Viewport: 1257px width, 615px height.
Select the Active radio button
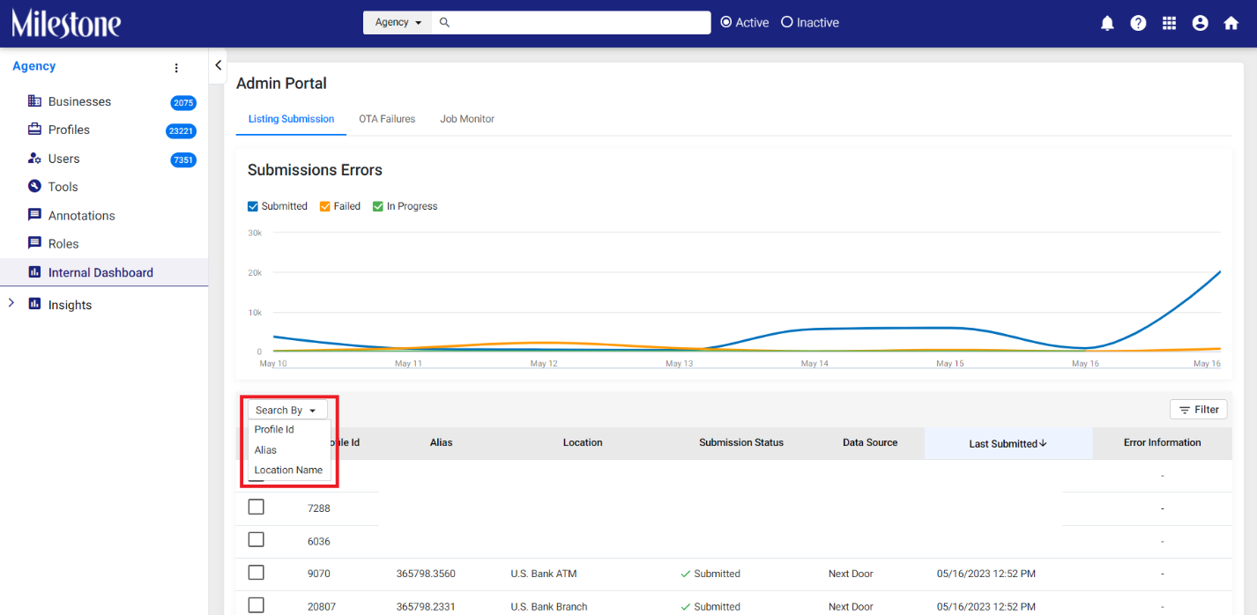pos(726,23)
